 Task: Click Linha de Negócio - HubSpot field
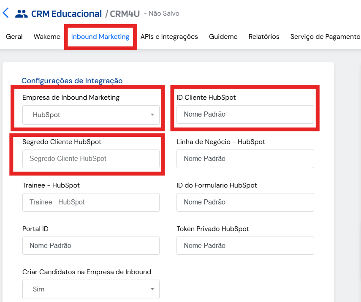245,159
